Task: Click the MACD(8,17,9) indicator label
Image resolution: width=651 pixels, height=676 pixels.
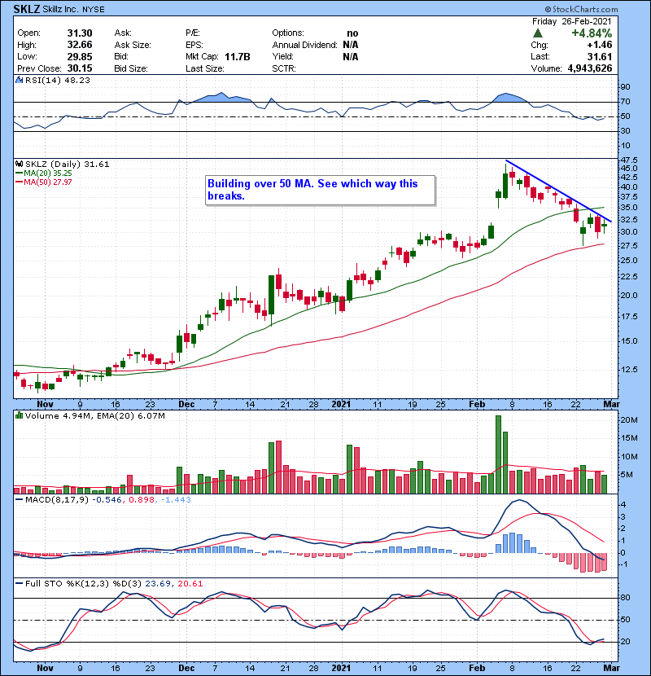Action: [x=57, y=500]
